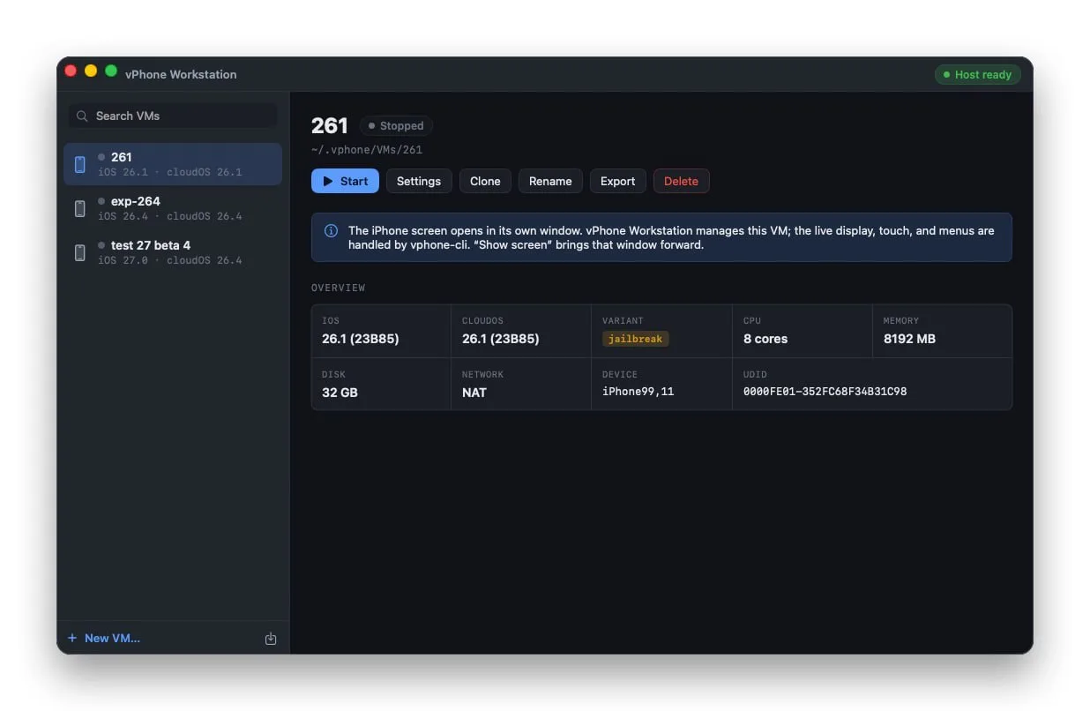The height and width of the screenshot is (711, 1090).
Task: Click the plus icon beside New VM
Action: tap(72, 638)
